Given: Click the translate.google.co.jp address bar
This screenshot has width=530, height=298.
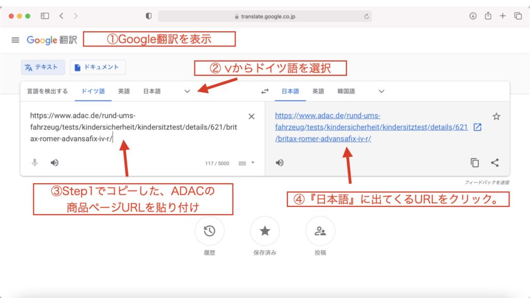Looking at the screenshot, I should tap(264, 16).
